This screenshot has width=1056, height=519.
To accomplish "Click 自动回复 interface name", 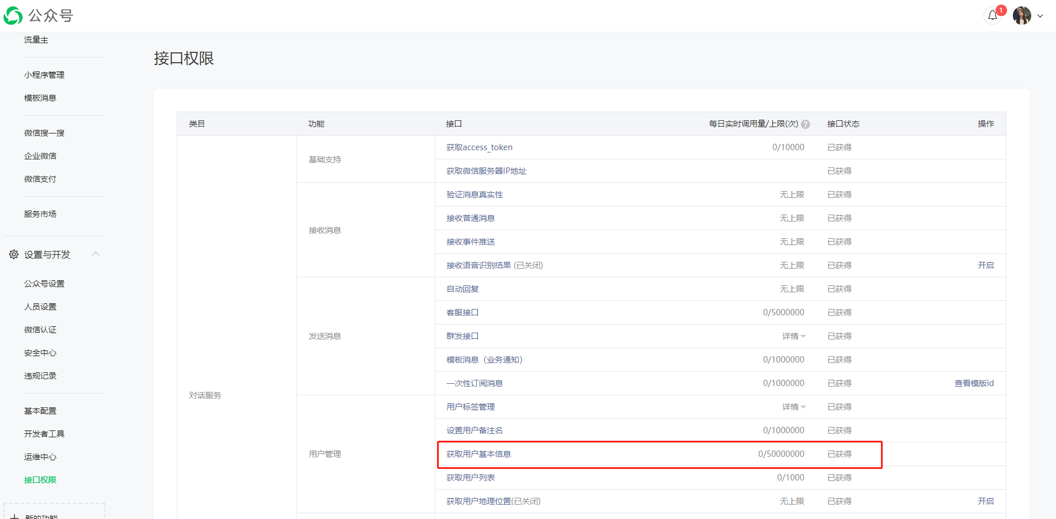I will click(x=462, y=289).
